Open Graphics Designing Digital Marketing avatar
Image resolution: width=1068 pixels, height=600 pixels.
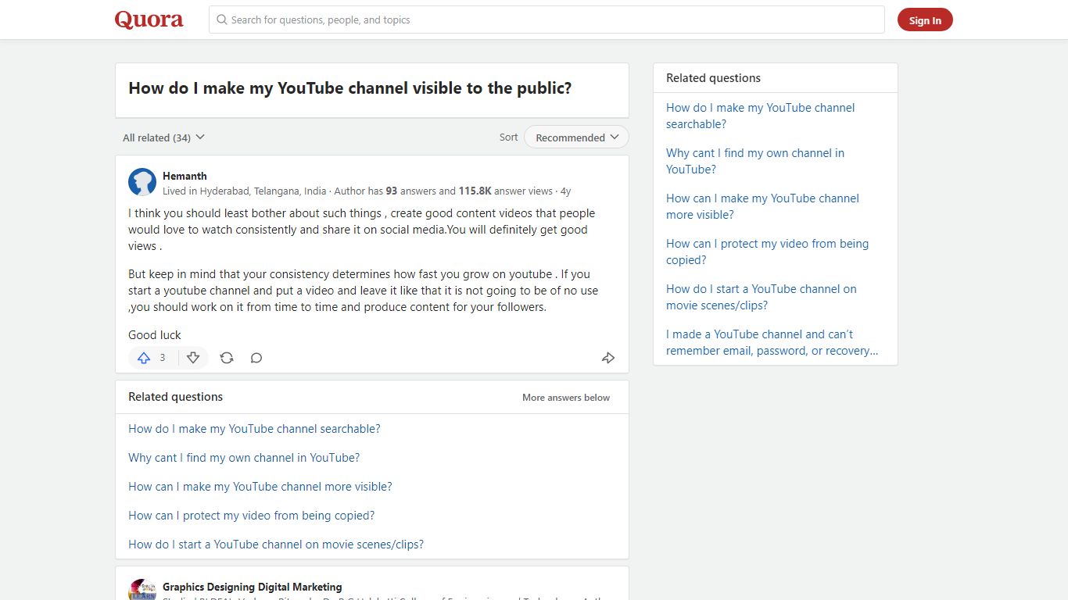[x=142, y=590]
